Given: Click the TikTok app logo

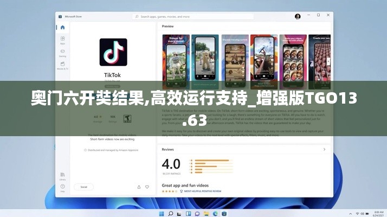Looking at the screenshot, I should point(113,52).
